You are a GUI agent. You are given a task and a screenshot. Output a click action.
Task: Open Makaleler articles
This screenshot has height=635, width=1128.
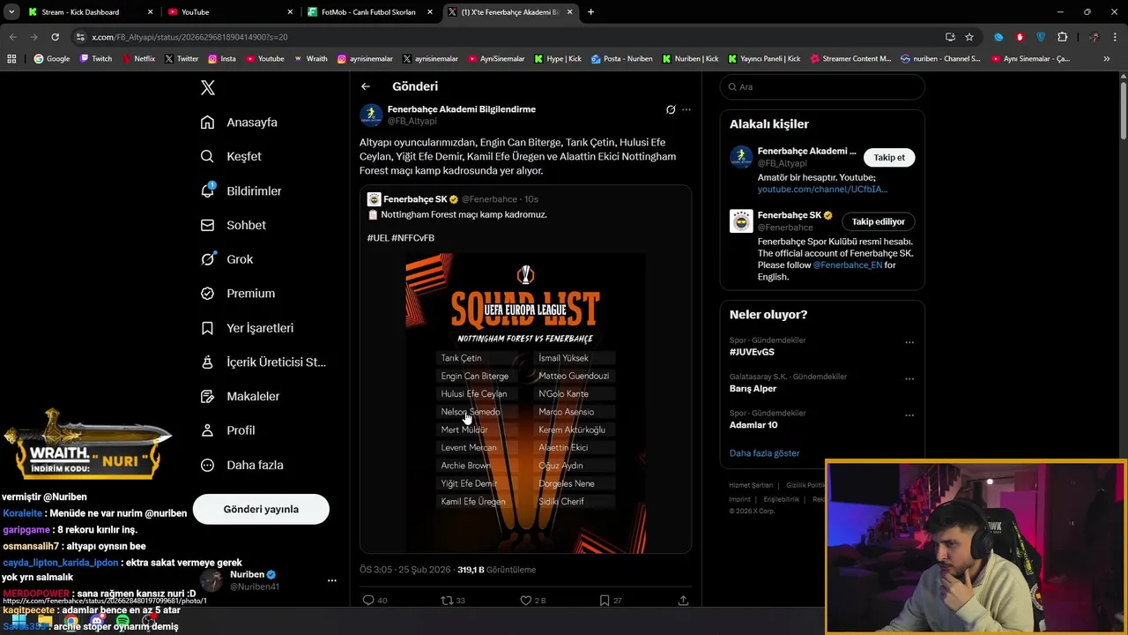pyautogui.click(x=240, y=396)
